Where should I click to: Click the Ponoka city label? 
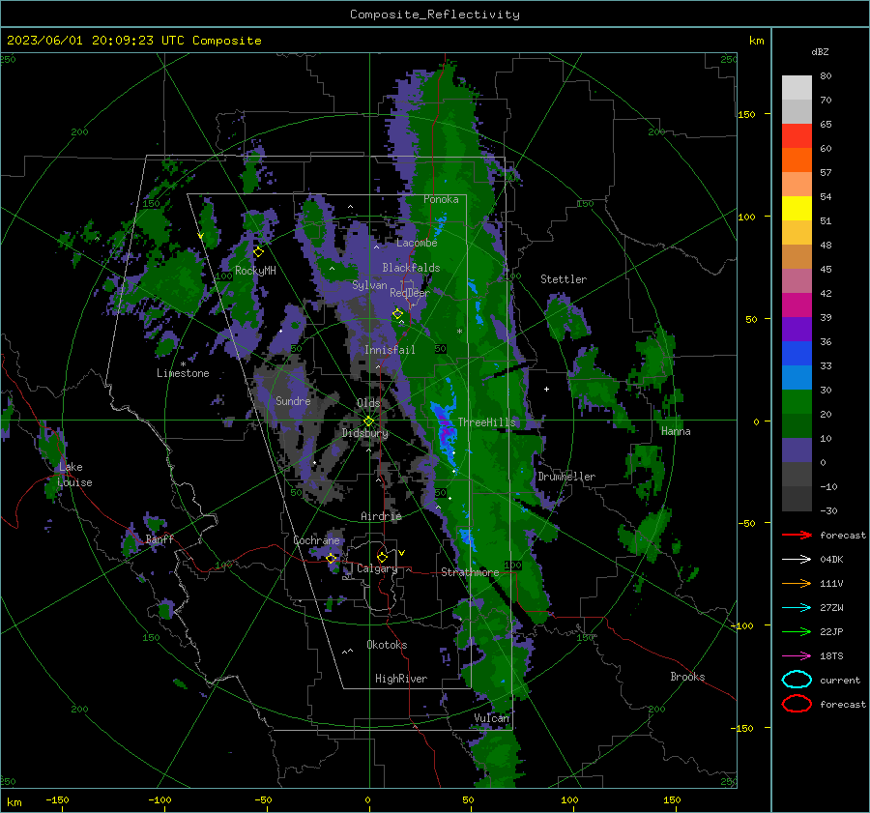pyautogui.click(x=441, y=199)
